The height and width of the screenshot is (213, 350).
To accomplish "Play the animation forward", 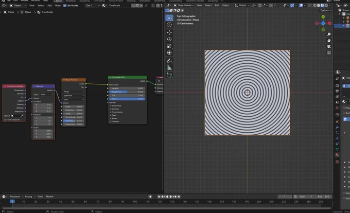I will click(x=171, y=197).
